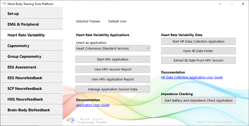The height and width of the screenshot is (126, 249).
Task: Go to the Capnometry tab
Action: (31, 46)
